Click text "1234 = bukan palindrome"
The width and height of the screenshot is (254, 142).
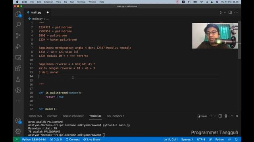pos(58,39)
